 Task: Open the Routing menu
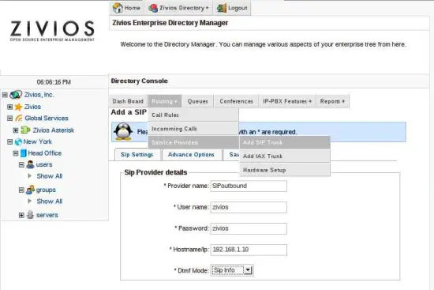point(165,101)
